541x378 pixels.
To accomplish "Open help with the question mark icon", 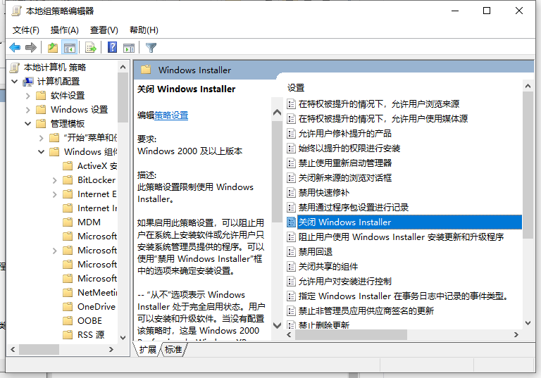I will click(x=112, y=48).
